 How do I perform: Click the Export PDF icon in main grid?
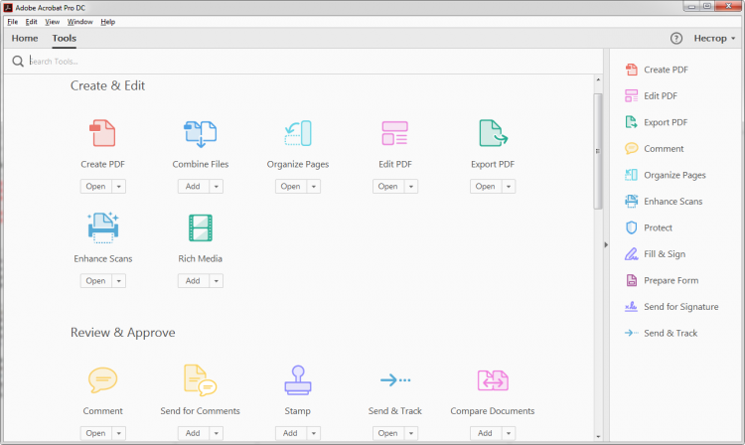tap(493, 133)
